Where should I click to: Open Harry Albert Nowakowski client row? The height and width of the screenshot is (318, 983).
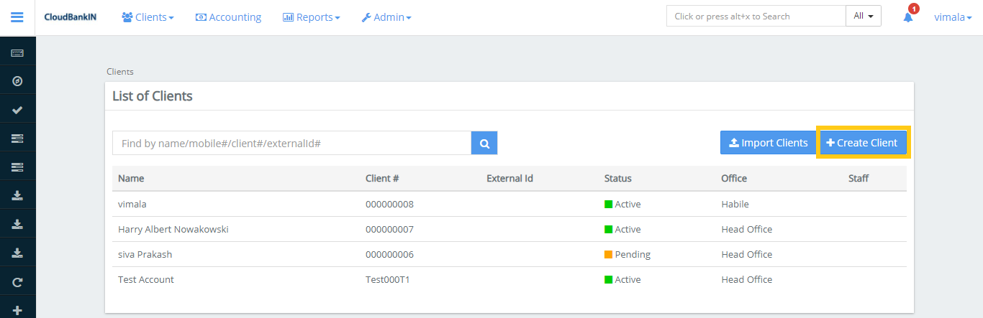[173, 230]
